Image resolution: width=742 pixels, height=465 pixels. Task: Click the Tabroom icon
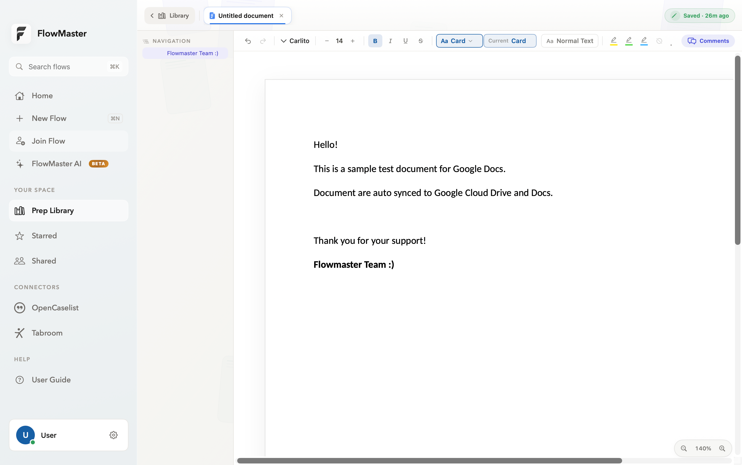coord(19,333)
